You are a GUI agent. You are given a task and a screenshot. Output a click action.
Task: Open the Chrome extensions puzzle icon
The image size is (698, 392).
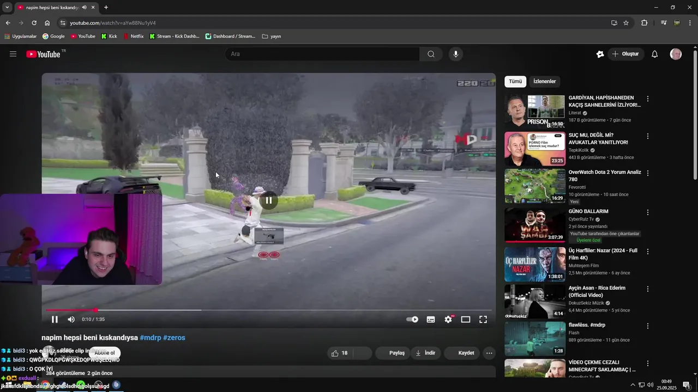coord(645,23)
